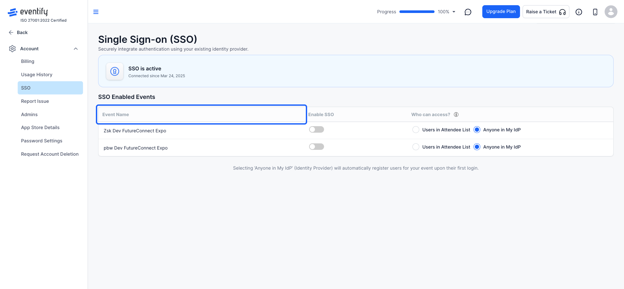Click info icon next to Who can access
Image resolution: width=624 pixels, height=289 pixels.
(x=456, y=114)
